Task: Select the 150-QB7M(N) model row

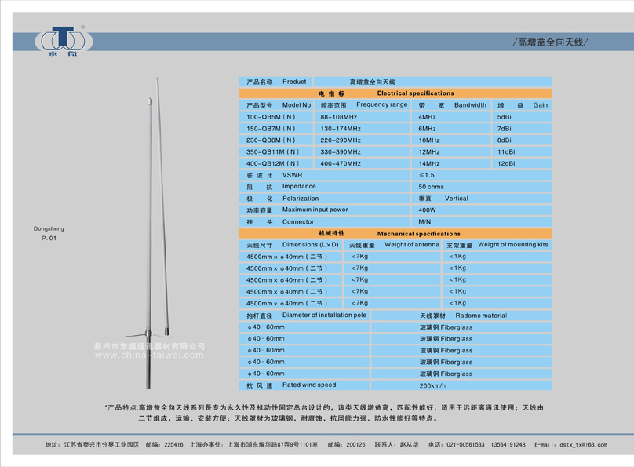Action: [x=271, y=129]
